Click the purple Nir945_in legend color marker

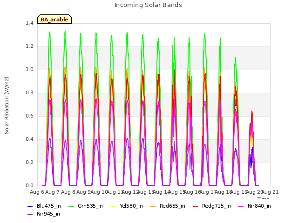click(30, 215)
